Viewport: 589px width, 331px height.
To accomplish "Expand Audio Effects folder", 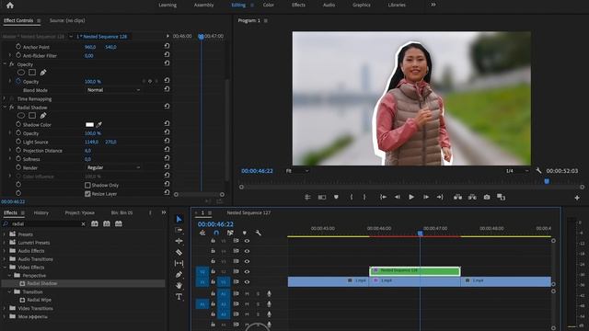I will 5,251.
